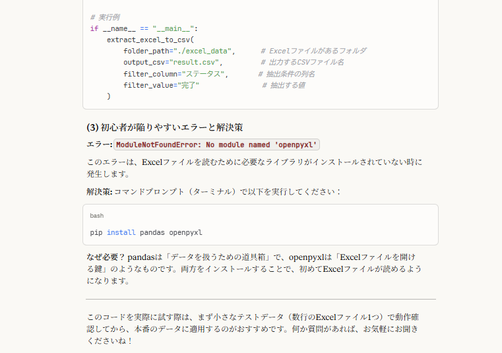Click the if __name__ == "__main__" line

(x=144, y=28)
